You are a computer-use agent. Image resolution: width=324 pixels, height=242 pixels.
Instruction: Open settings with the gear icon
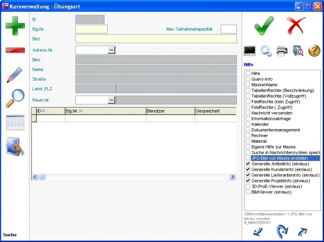(x=266, y=51)
